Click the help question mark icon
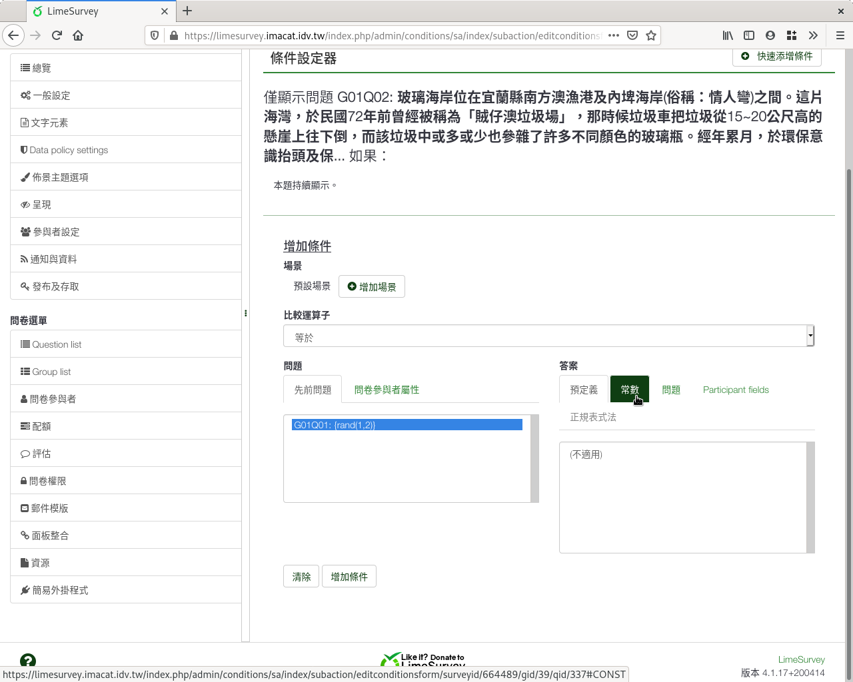853x682 pixels. (28, 660)
